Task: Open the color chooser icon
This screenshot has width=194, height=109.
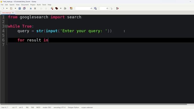Action: pos(71,8)
